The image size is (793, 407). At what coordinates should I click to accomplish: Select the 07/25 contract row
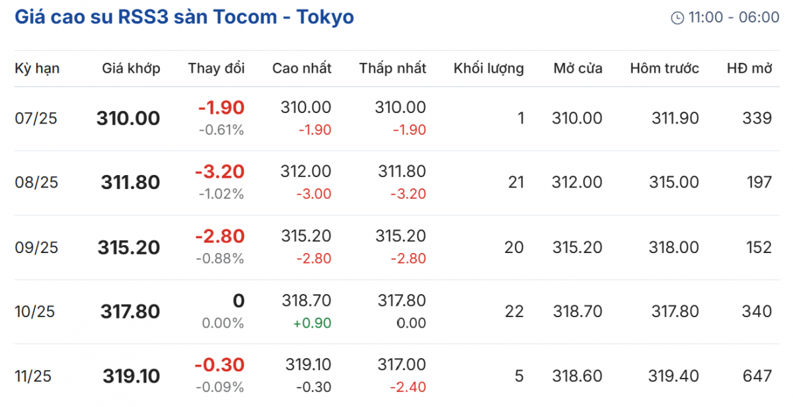point(36,119)
